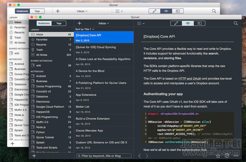
Task: Open the hamburger lines menu dropdown in dark window
Action: tap(141, 23)
